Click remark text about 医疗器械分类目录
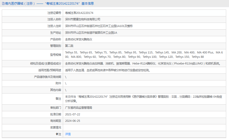This screenshot has width=229, height=139. pos(144,99)
